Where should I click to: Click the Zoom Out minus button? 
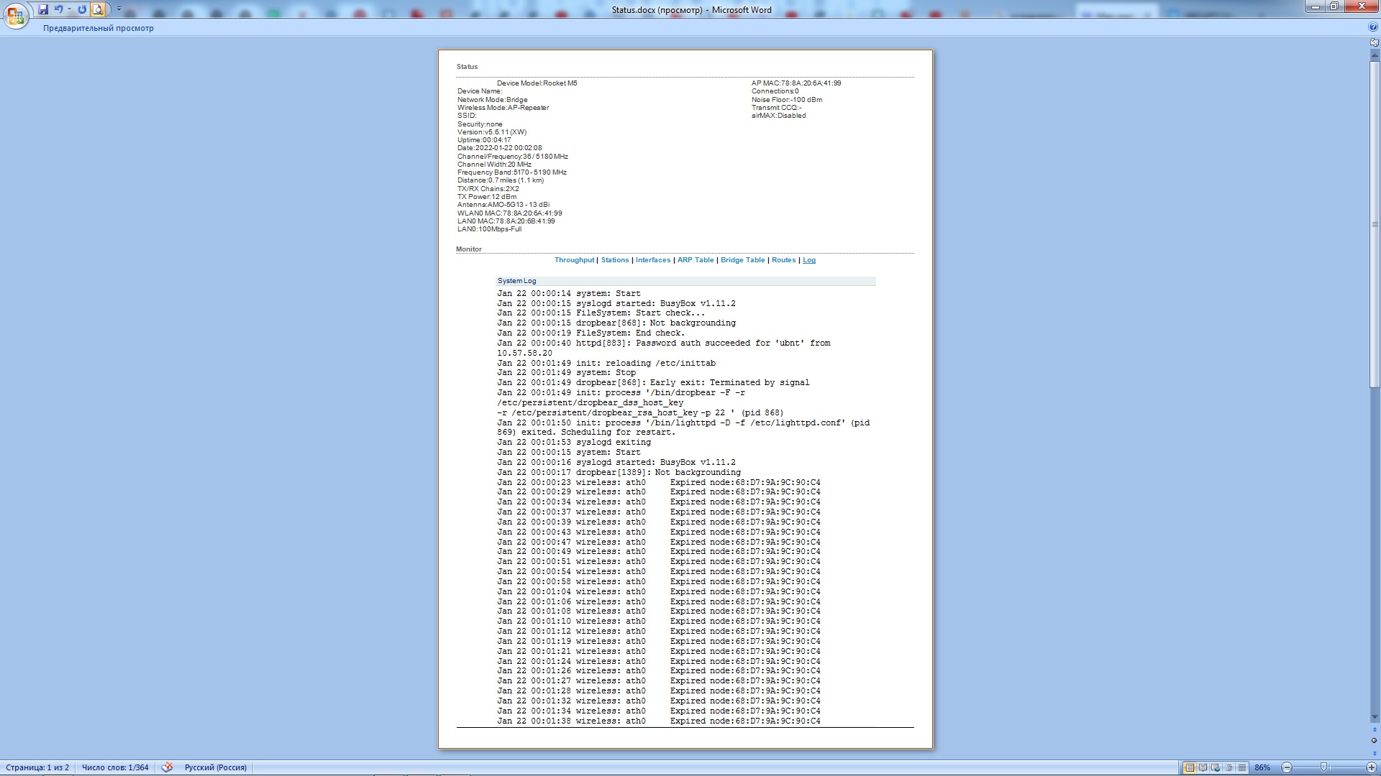pos(1287,767)
